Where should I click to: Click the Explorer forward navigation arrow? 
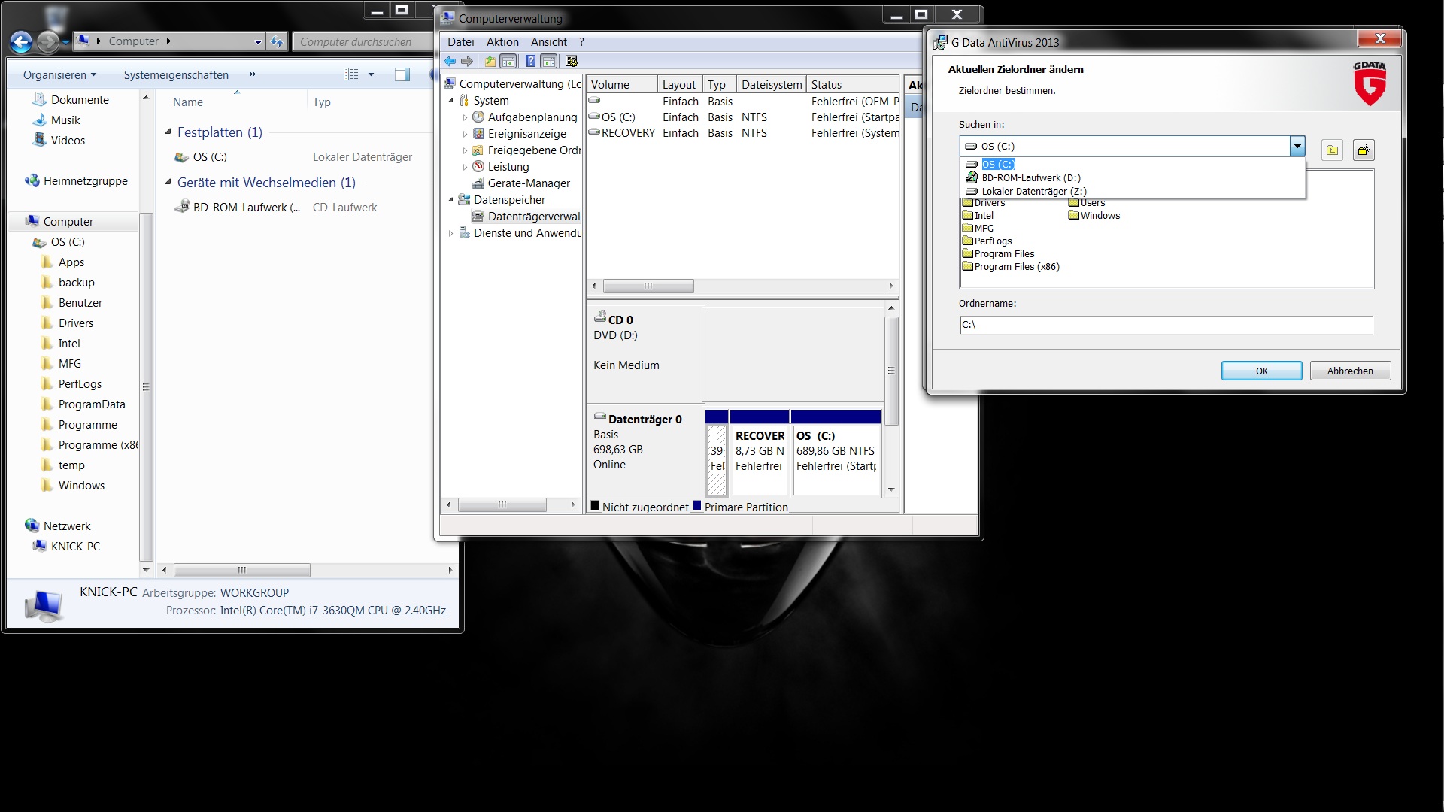(47, 42)
